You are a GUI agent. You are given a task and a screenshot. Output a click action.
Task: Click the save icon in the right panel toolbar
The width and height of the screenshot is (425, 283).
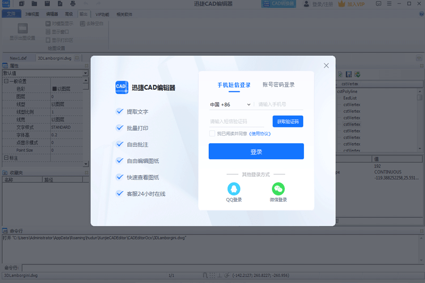[x=349, y=74]
